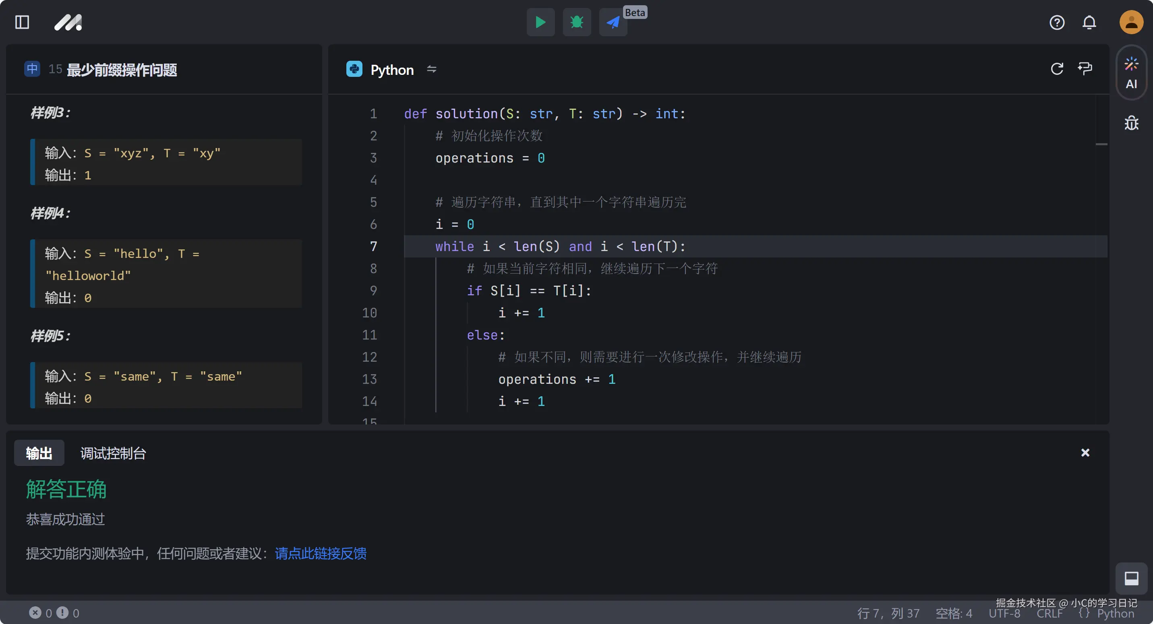Switch to the 调试控制台 tab
1153x624 pixels.
pyautogui.click(x=113, y=453)
